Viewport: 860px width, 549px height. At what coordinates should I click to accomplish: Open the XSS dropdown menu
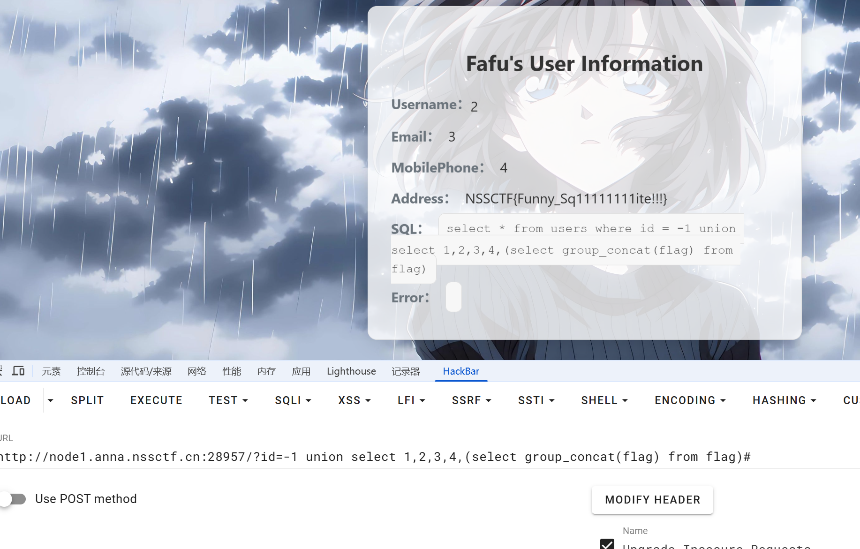[355, 400]
